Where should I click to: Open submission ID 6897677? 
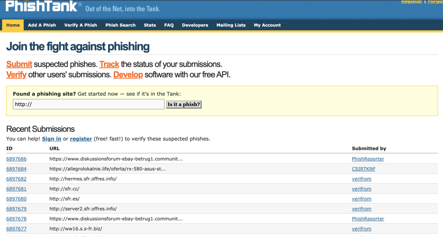tap(16, 229)
